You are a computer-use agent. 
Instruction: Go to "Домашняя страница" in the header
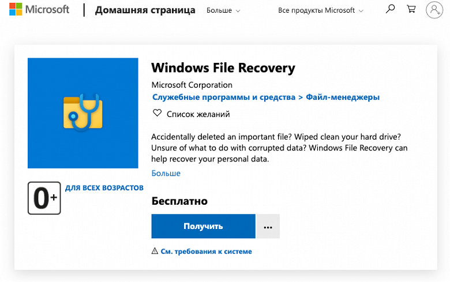point(145,10)
